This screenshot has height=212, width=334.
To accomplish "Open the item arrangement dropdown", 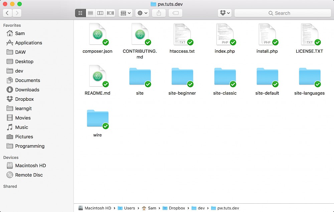I will click(x=125, y=13).
